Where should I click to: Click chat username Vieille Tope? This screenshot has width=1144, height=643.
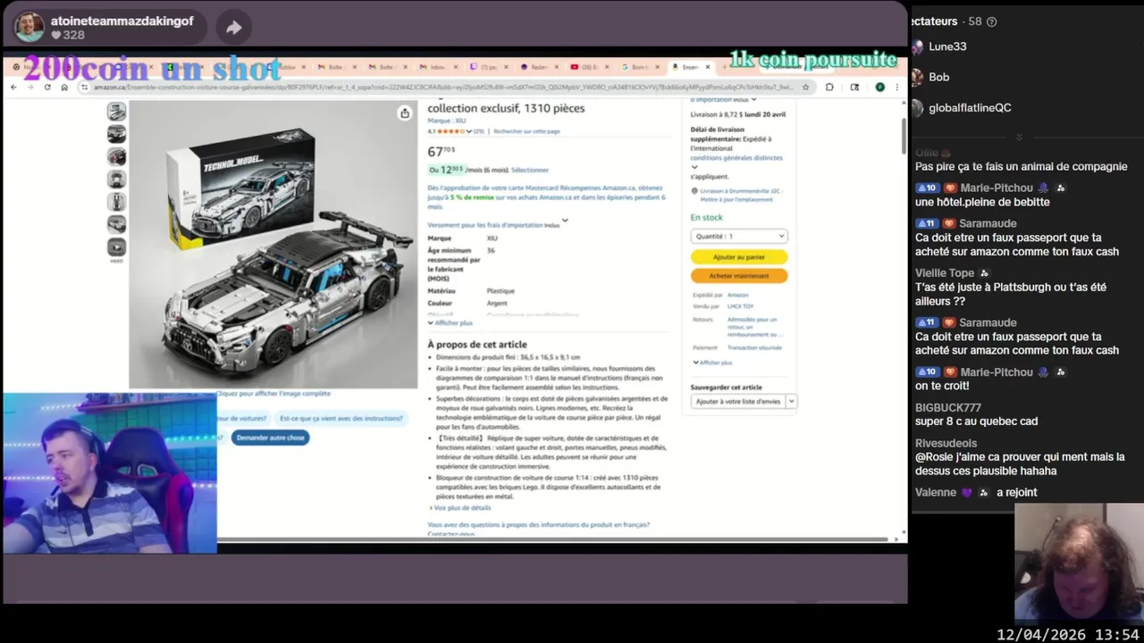[945, 273]
